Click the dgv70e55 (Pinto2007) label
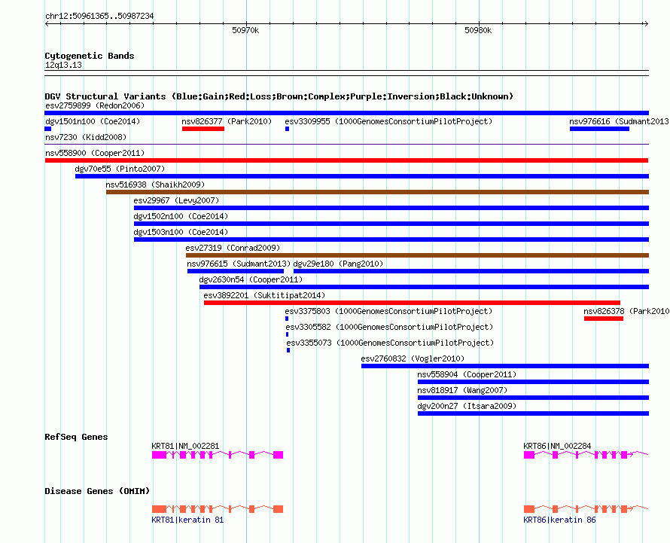 [120, 169]
